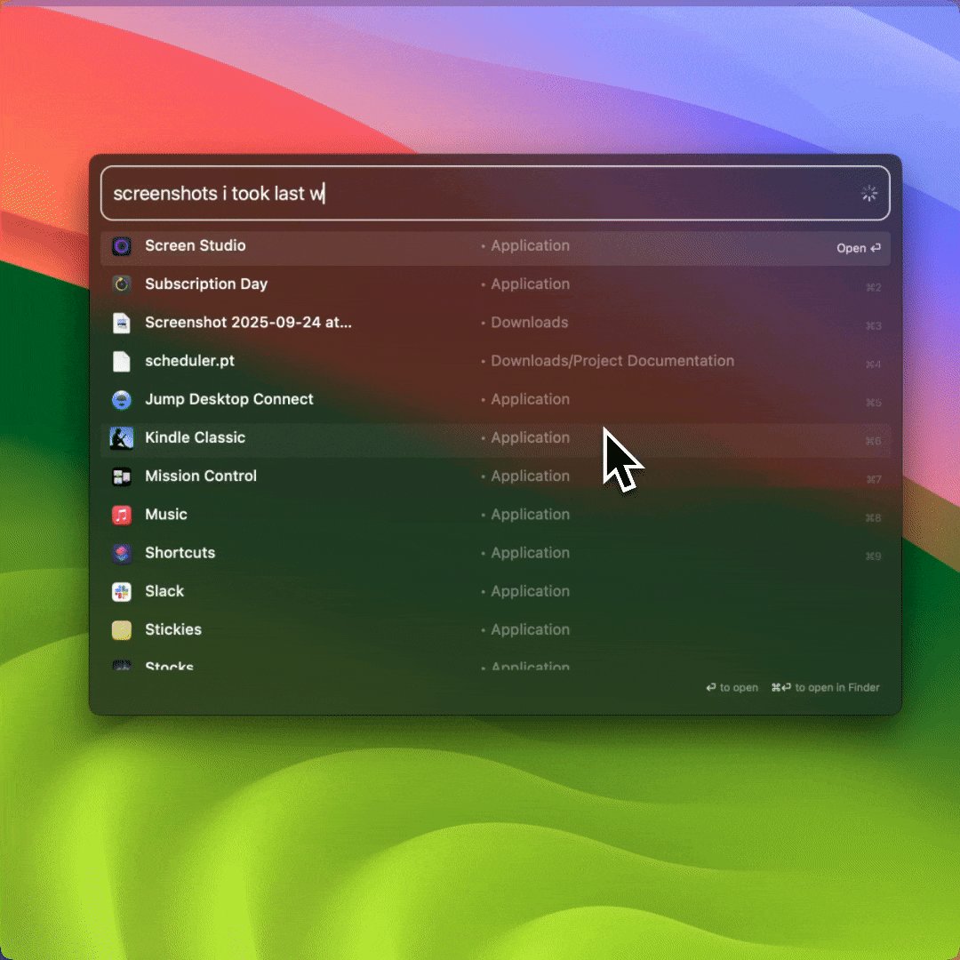Click the loading spinner in search field
The width and height of the screenshot is (960, 960).
(868, 194)
